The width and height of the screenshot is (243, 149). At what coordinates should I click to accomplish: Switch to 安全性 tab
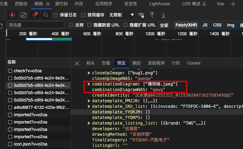pyautogui.click(x=131, y=4)
